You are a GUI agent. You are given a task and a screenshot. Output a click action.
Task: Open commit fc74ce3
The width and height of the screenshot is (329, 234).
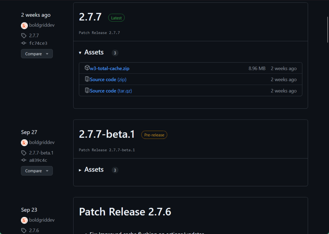coord(38,43)
